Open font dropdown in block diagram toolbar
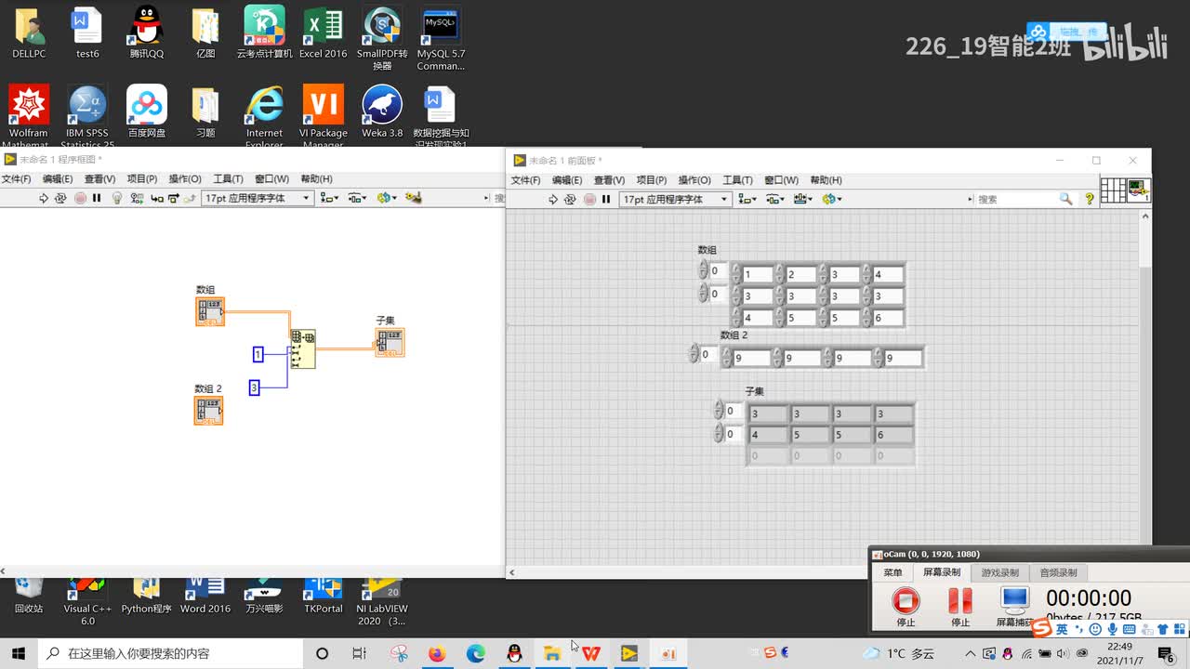Screen dimensions: 1190x669 (258, 198)
